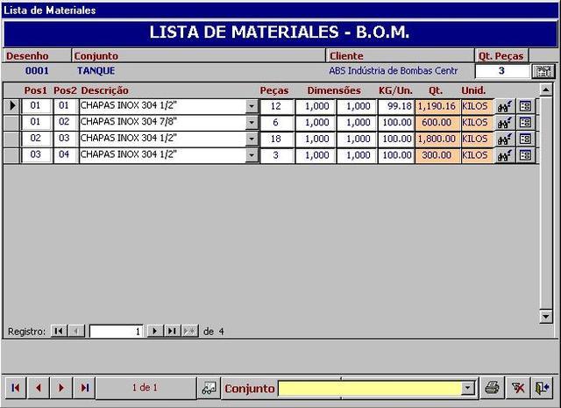The width and height of the screenshot is (561, 408).
Task: Click printer icon in bottom toolbar
Action: 492,388
